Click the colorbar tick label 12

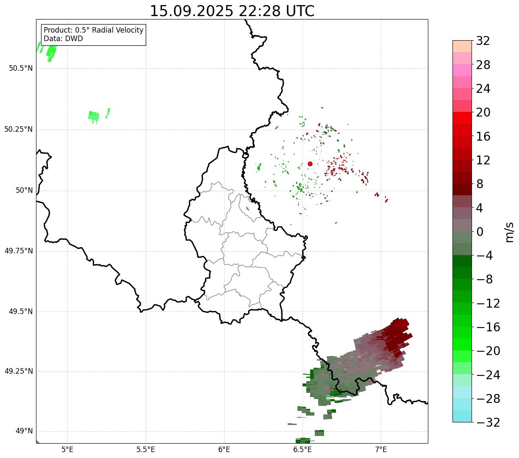[483, 160]
